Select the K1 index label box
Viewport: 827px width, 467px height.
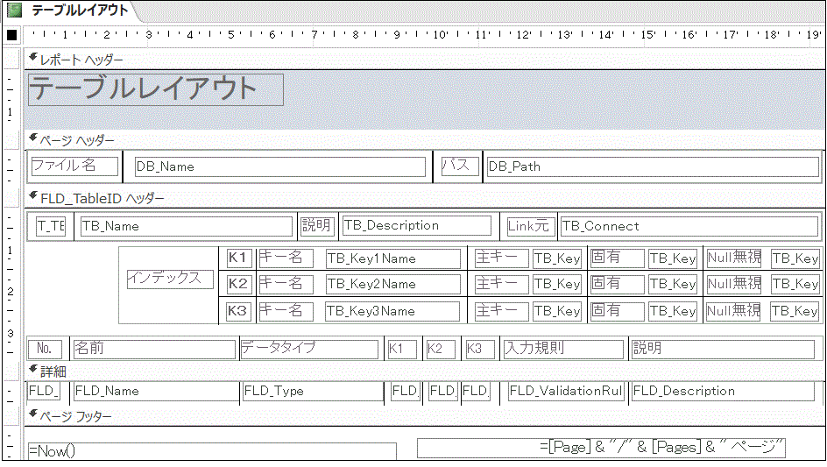[238, 258]
